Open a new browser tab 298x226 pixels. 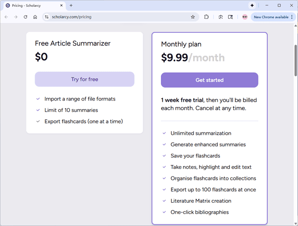pos(71,5)
